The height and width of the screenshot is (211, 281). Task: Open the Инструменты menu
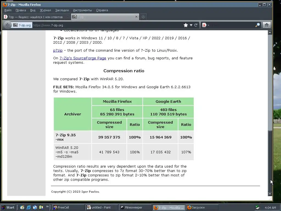(82, 10)
